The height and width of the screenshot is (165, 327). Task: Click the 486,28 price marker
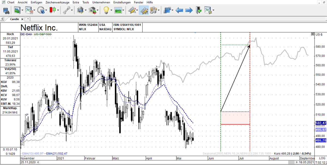pyautogui.click(x=321, y=140)
